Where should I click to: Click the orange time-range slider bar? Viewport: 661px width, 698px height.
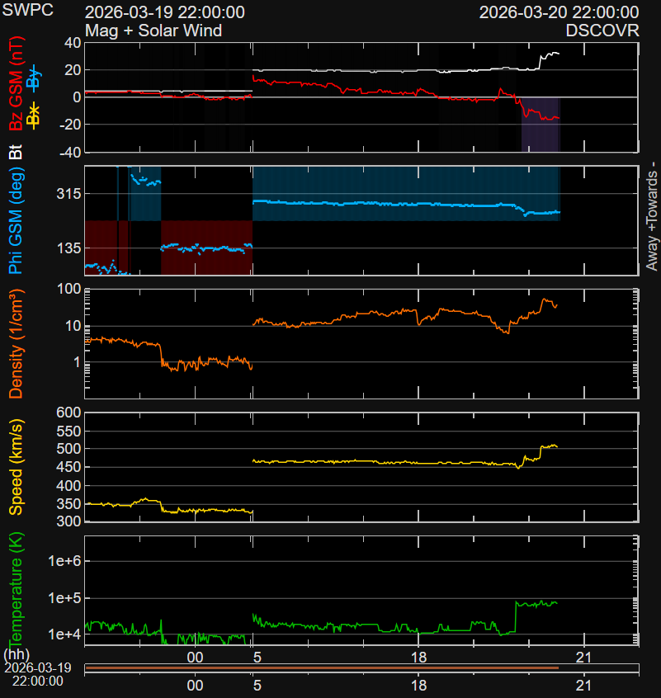click(x=321, y=667)
